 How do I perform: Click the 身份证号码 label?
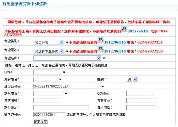pyautogui.click(x=13, y=86)
